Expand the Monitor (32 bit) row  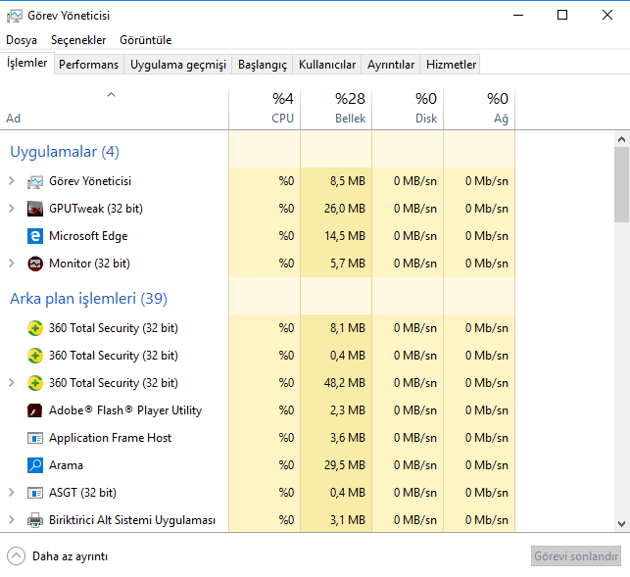pyautogui.click(x=12, y=264)
